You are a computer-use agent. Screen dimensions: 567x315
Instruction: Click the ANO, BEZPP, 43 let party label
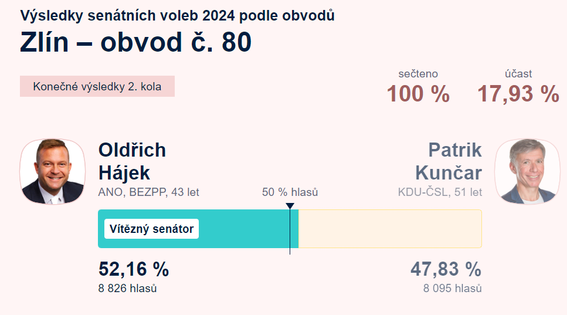[148, 192]
